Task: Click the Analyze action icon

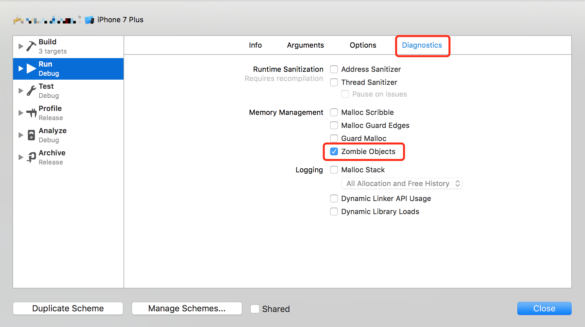Action: 31,135
